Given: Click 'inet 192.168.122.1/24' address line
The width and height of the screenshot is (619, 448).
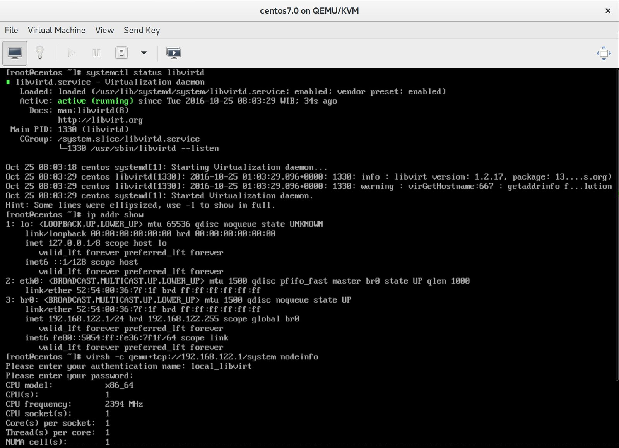Looking at the screenshot, I should (162, 319).
